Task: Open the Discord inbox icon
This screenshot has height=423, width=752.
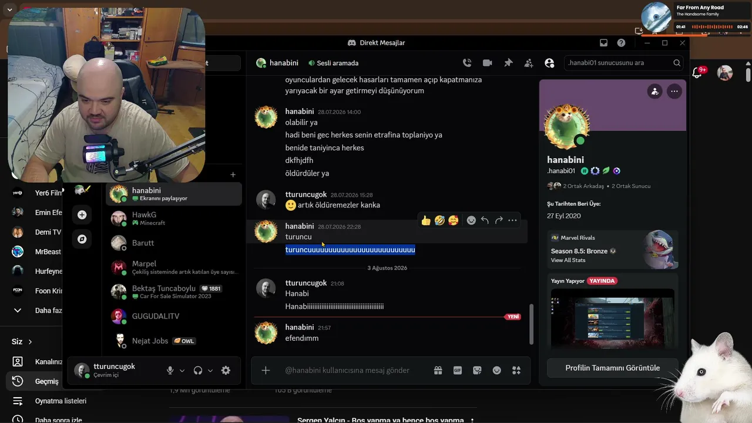Action: point(603,43)
